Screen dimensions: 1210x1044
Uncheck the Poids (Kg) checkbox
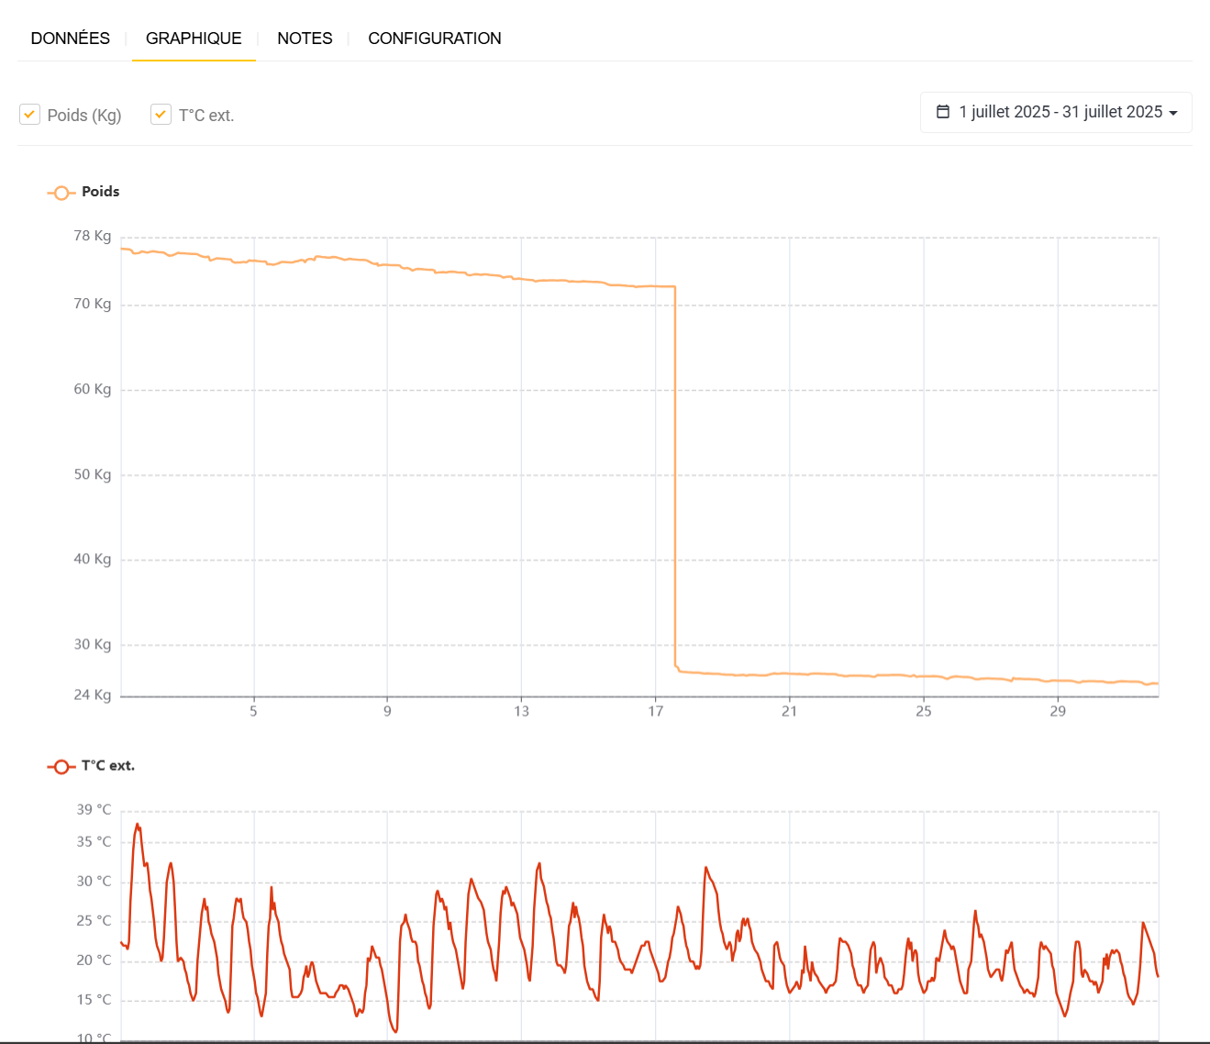[x=29, y=115]
